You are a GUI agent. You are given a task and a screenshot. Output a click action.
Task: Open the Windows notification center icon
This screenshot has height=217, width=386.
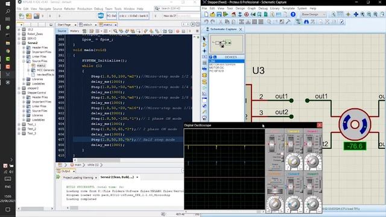point(8,210)
